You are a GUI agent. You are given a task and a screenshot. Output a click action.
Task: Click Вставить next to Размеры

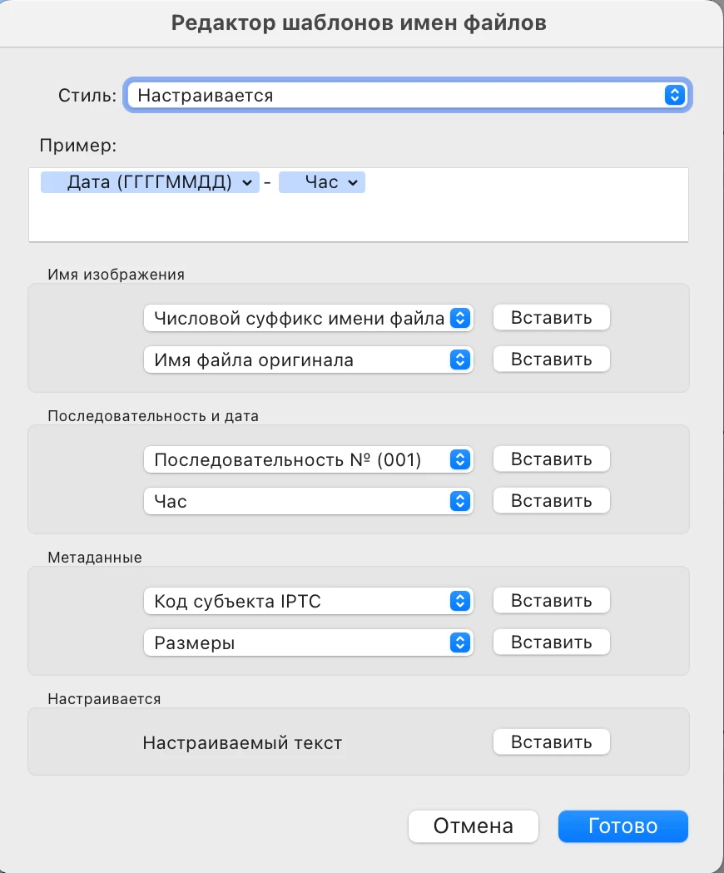552,642
